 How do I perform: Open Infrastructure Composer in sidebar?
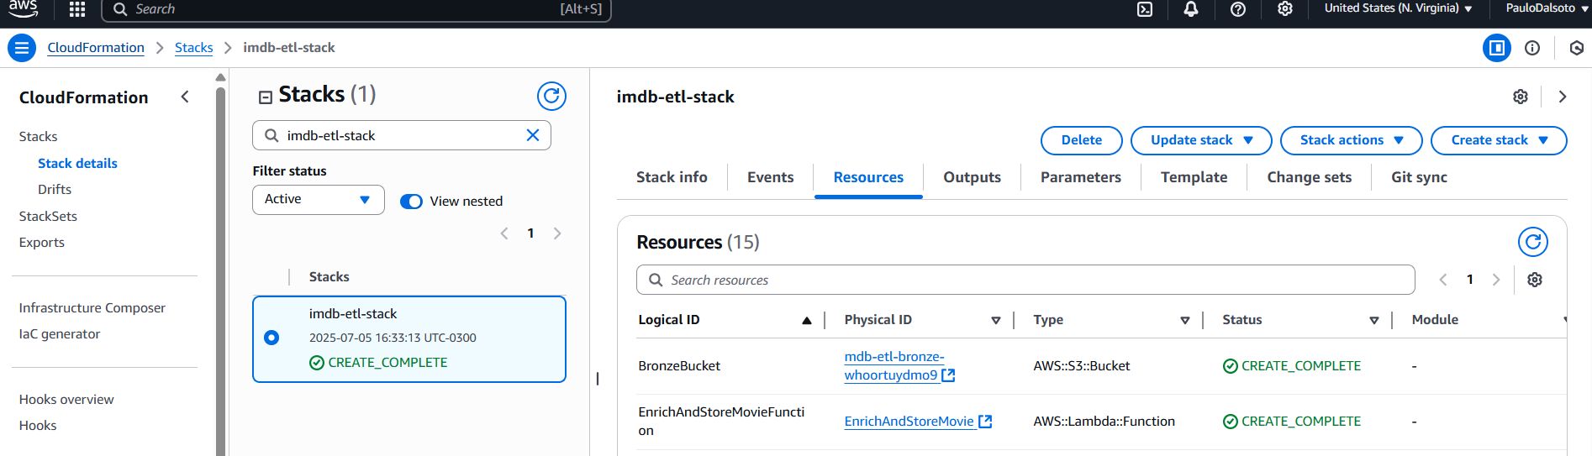92,308
